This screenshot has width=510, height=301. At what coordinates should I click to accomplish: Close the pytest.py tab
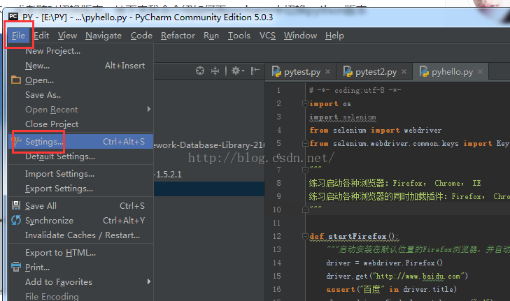(328, 72)
